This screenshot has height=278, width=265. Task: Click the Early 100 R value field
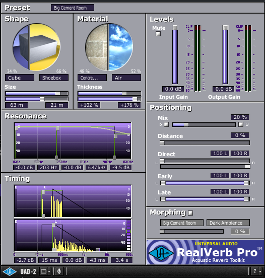pyautogui.click(x=240, y=176)
